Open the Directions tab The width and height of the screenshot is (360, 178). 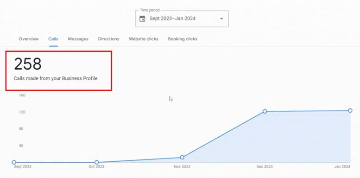[108, 39]
